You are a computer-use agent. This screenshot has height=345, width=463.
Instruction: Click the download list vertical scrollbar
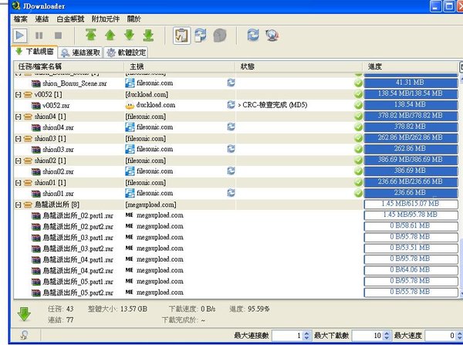click(x=461, y=184)
